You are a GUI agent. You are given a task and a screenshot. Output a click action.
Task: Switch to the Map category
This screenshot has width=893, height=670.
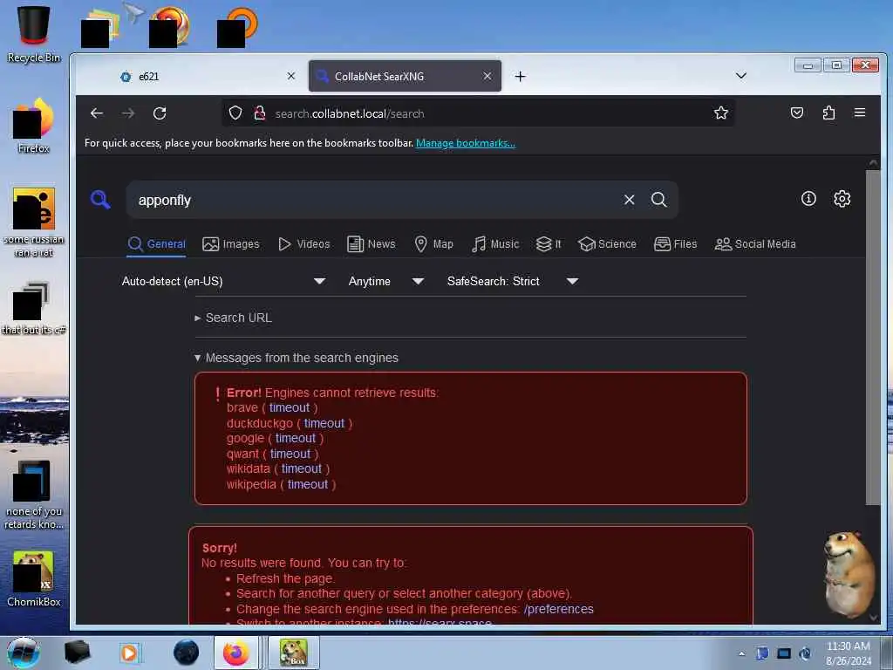coord(434,244)
